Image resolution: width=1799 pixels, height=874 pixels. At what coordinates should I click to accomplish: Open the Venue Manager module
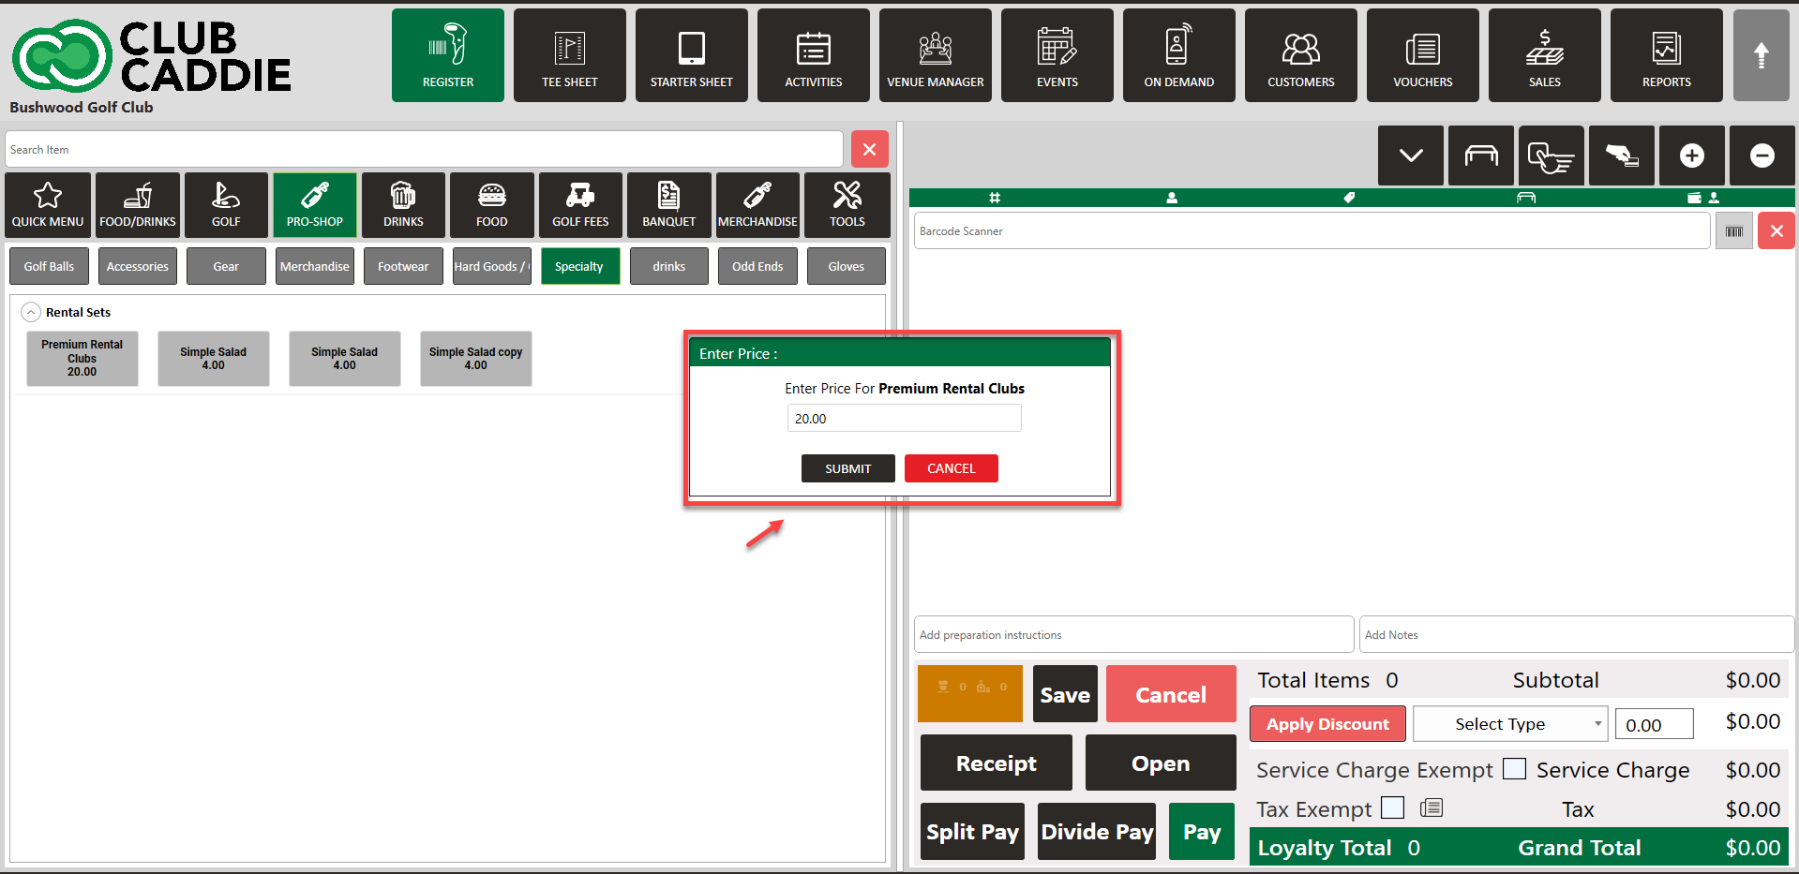(935, 55)
